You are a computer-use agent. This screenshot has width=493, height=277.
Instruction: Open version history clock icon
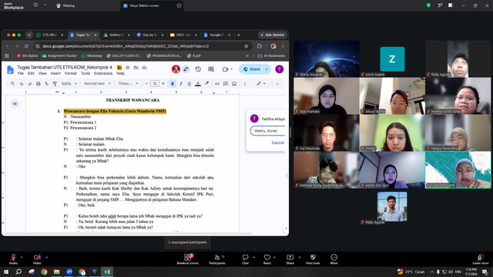[x=198, y=69]
